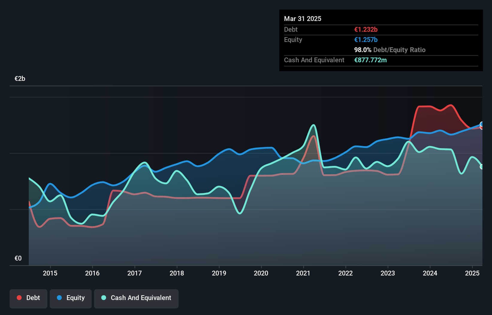
Task: Select the Equity endpoint marker on the chart
Action: (x=482, y=124)
